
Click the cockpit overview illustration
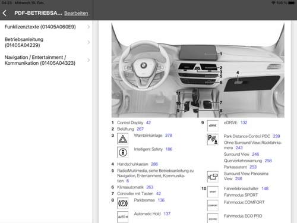(x=198, y=70)
